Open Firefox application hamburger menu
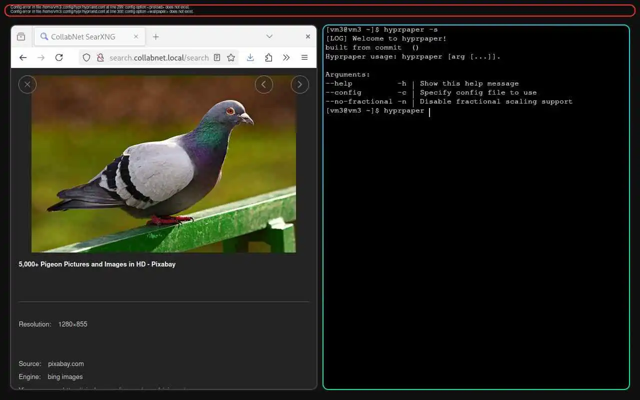 304,57
